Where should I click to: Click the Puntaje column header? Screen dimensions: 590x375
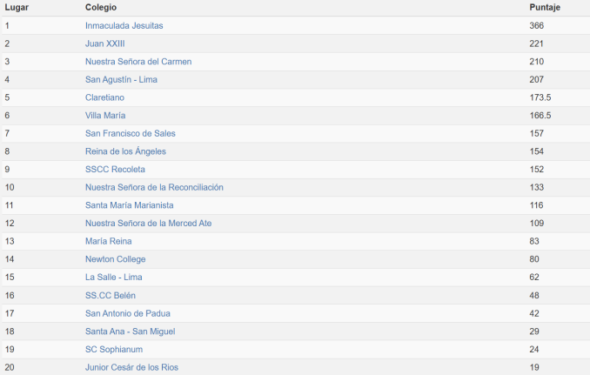point(545,8)
